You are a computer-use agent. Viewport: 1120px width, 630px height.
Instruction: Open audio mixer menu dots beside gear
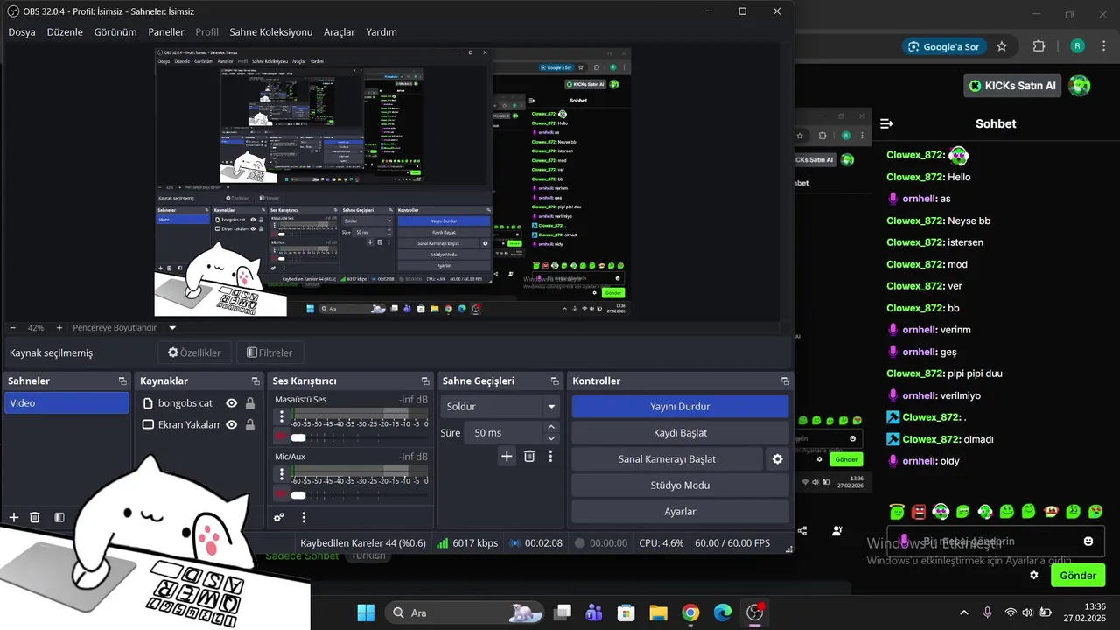(304, 517)
